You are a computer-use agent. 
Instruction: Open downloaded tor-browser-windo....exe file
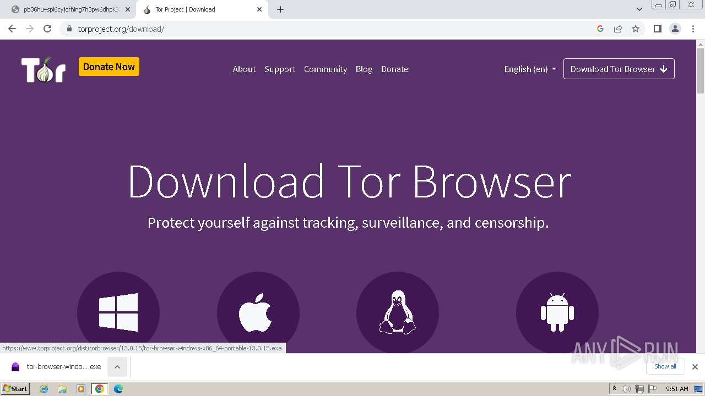click(57, 366)
